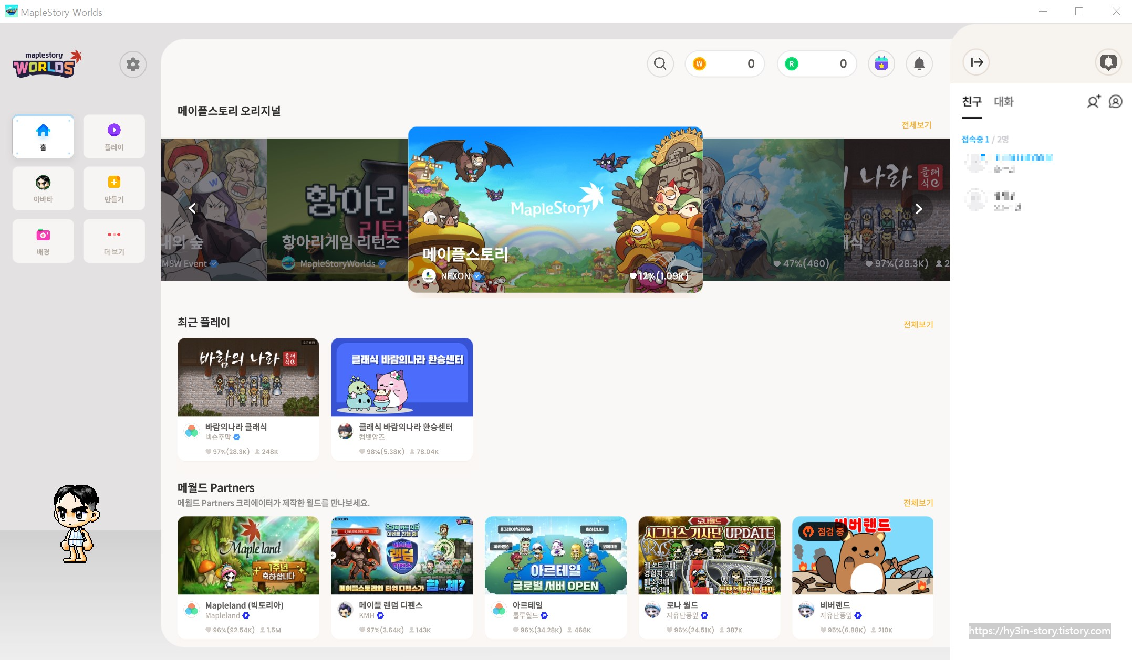This screenshot has height=660, width=1132.
Task: Open the notification bell icon
Action: tap(919, 64)
